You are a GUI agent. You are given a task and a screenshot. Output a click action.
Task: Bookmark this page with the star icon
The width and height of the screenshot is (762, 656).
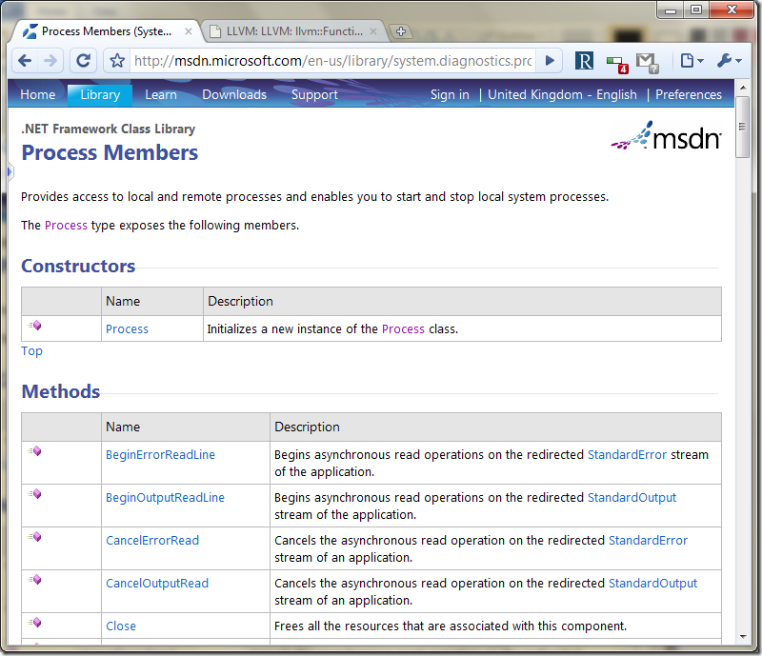coord(117,61)
